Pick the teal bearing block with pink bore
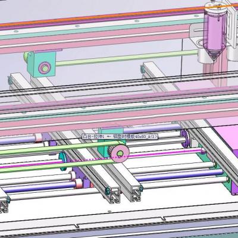The width and height of the screenshot is (238, 238). click(42, 64)
